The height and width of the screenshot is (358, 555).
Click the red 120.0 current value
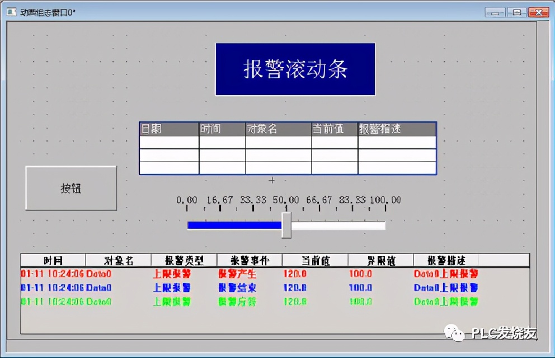(x=295, y=274)
